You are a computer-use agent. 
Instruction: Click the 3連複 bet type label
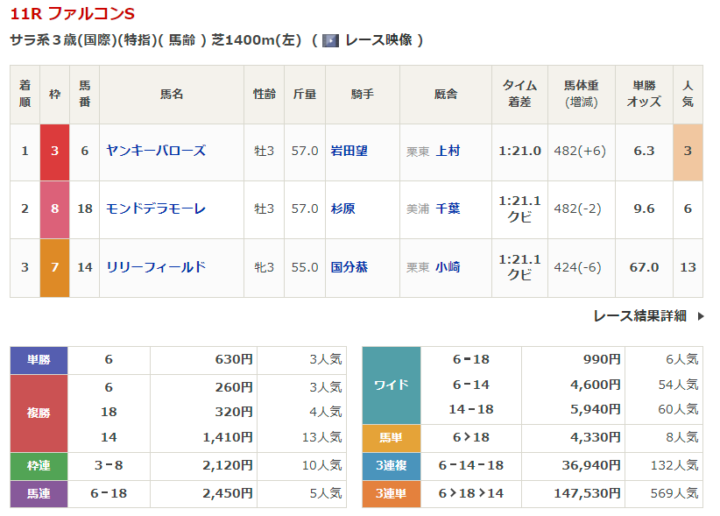click(x=392, y=466)
